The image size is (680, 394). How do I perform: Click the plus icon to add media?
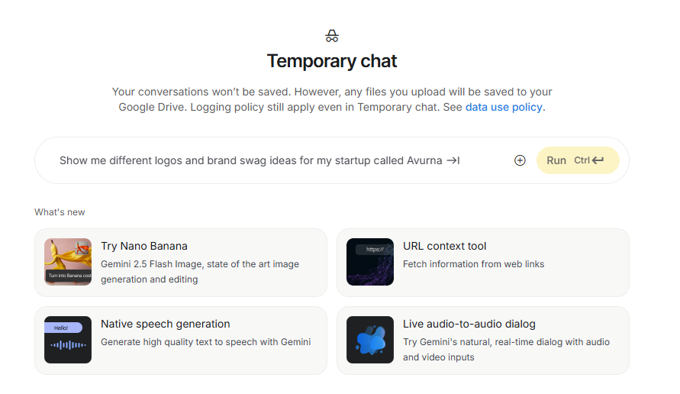[520, 160]
